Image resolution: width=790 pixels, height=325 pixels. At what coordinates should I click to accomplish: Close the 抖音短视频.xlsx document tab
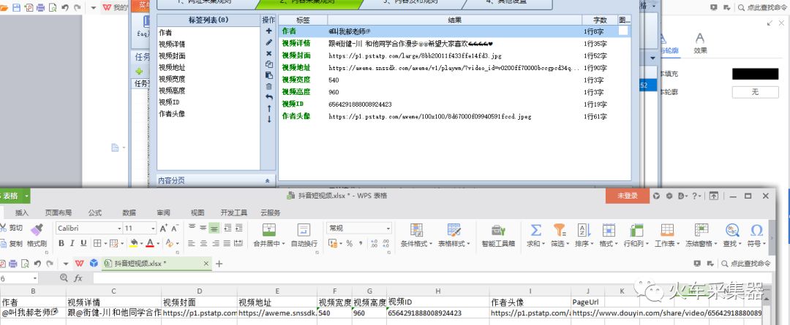206,263
